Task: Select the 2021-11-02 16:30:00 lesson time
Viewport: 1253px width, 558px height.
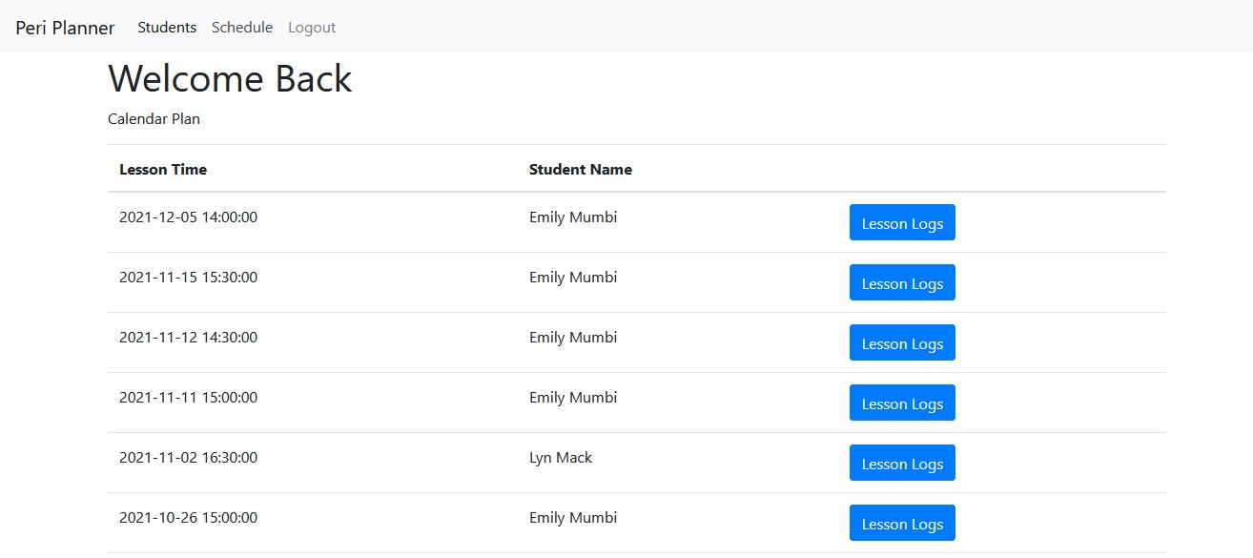Action: click(188, 458)
